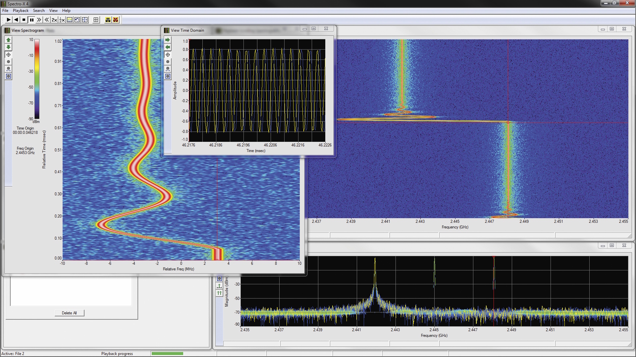Click the four-pane grid toolbar icon
Image resolution: width=636 pixels, height=357 pixels.
(96, 20)
